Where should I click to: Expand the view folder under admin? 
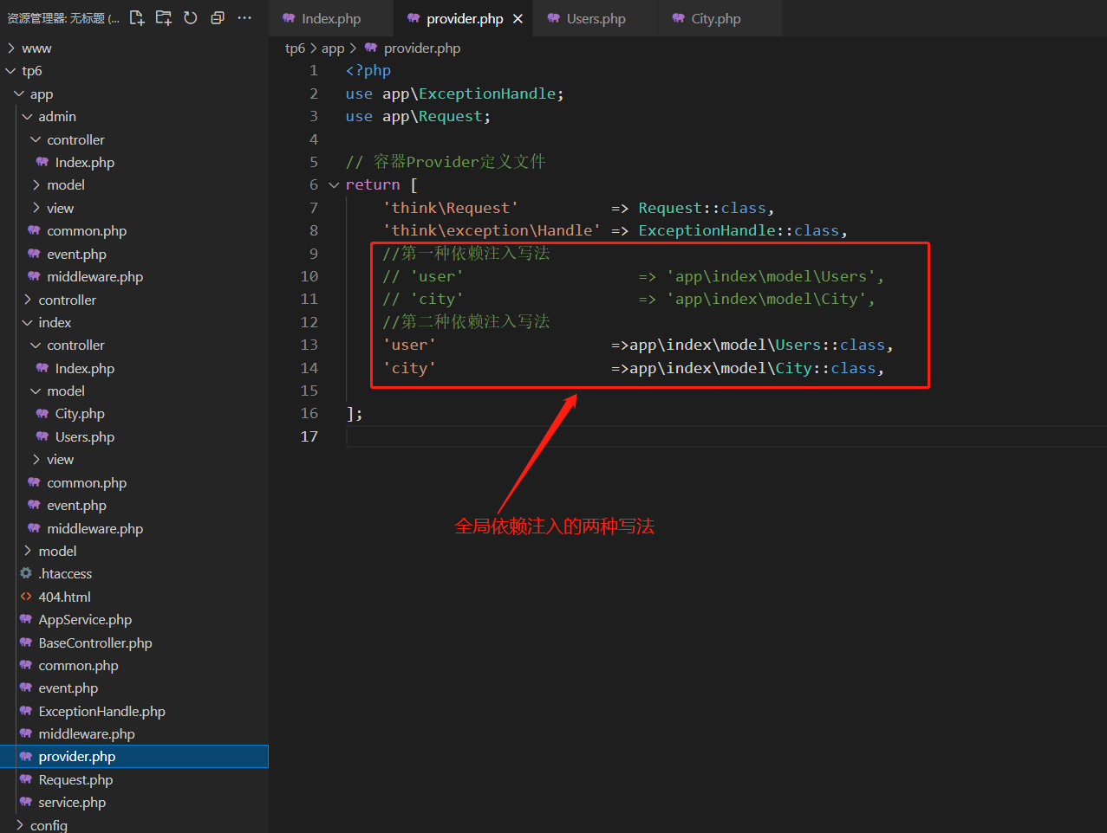click(36, 208)
